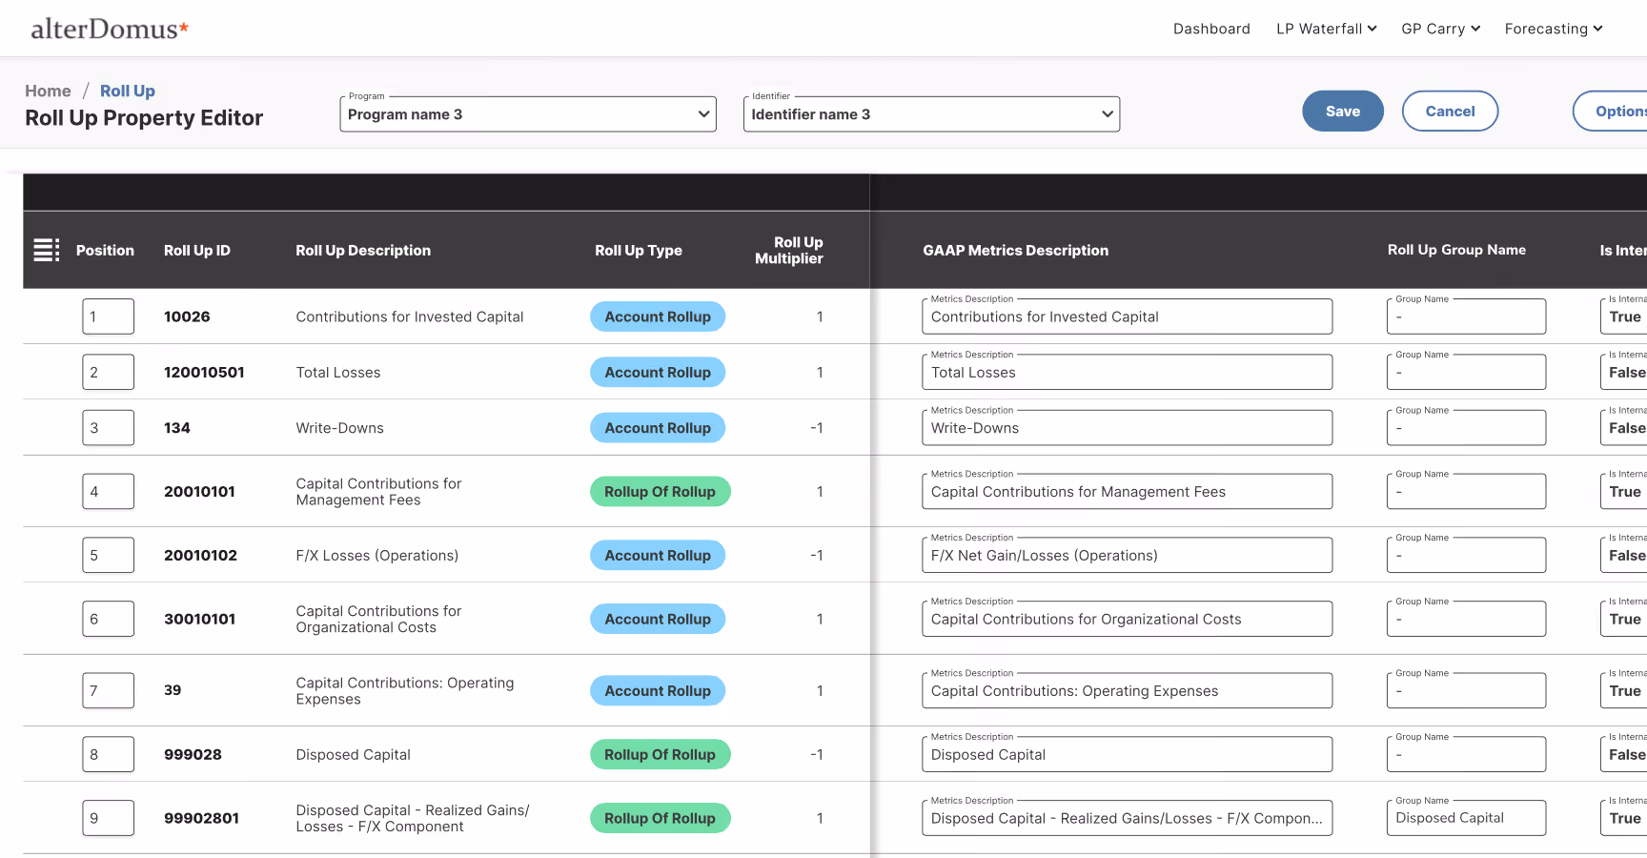This screenshot has height=858, width=1647.
Task: Click the Save button
Action: (x=1343, y=112)
